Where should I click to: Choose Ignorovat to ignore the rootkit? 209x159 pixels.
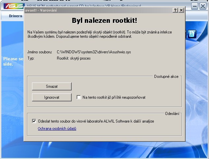(52, 97)
